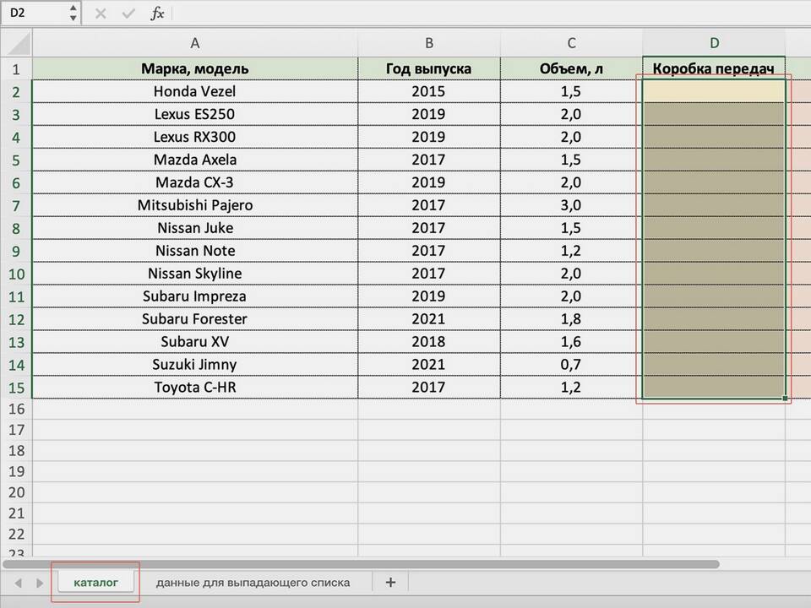Screen dimensions: 811x608
Task: Select column A header
Action: [x=195, y=43]
